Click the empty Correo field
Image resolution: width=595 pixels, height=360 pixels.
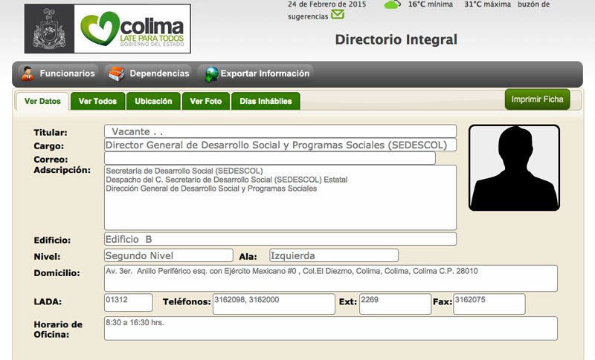coord(270,158)
